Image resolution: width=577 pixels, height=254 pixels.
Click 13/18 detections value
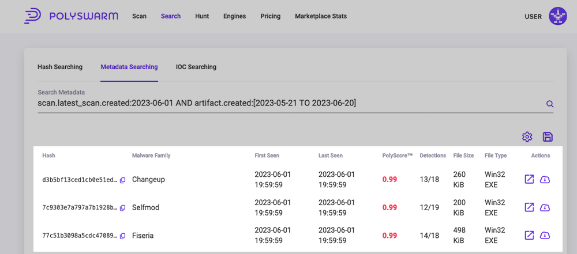coord(429,180)
